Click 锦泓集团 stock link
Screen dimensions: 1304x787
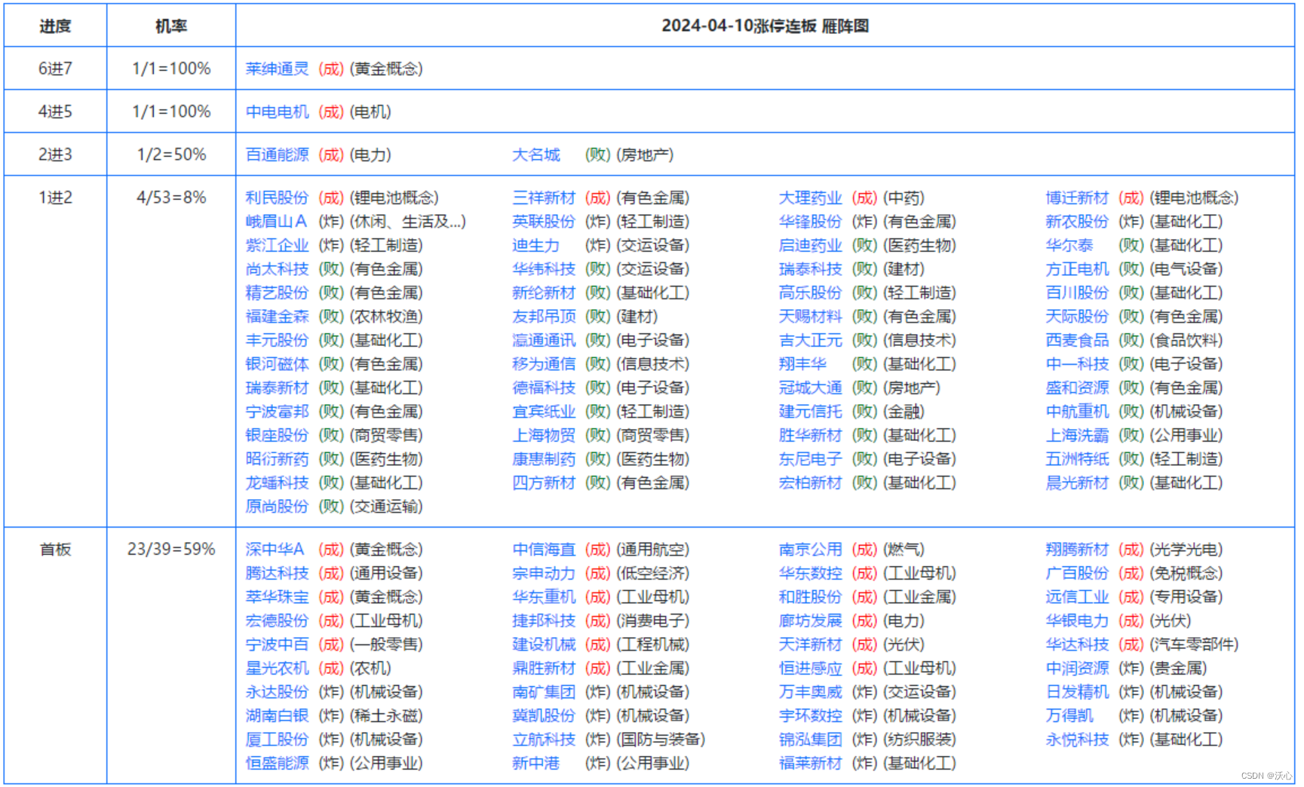tap(810, 740)
